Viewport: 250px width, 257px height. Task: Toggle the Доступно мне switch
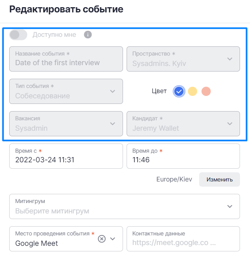click(18, 35)
